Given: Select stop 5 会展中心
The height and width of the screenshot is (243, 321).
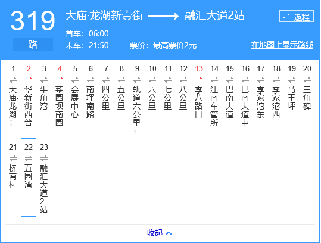Looking at the screenshot, I should (75, 102).
